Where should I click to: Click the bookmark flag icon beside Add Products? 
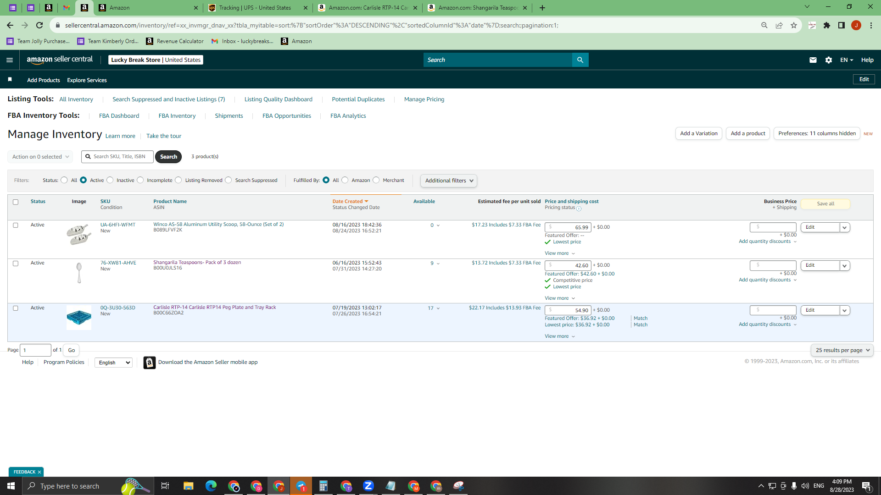click(x=10, y=80)
